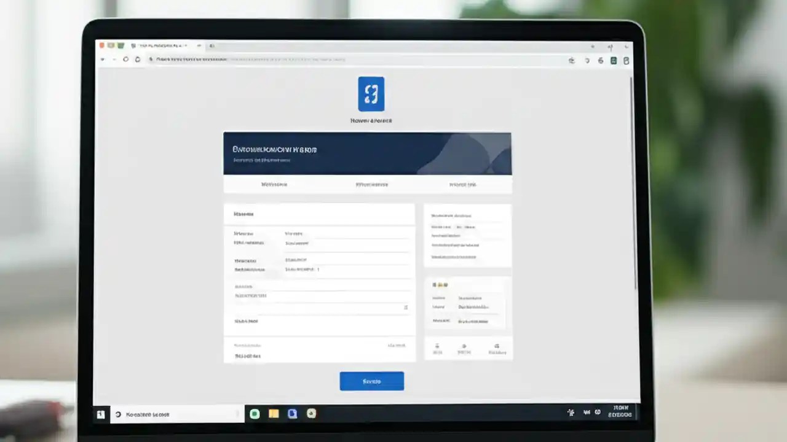787x442 pixels.
Task: Open the yellow folder icon on the taskbar
Action: click(273, 414)
